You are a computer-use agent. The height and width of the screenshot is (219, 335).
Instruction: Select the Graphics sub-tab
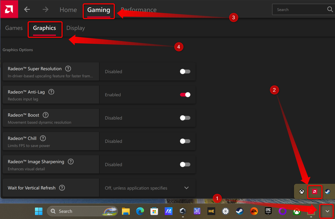point(44,28)
